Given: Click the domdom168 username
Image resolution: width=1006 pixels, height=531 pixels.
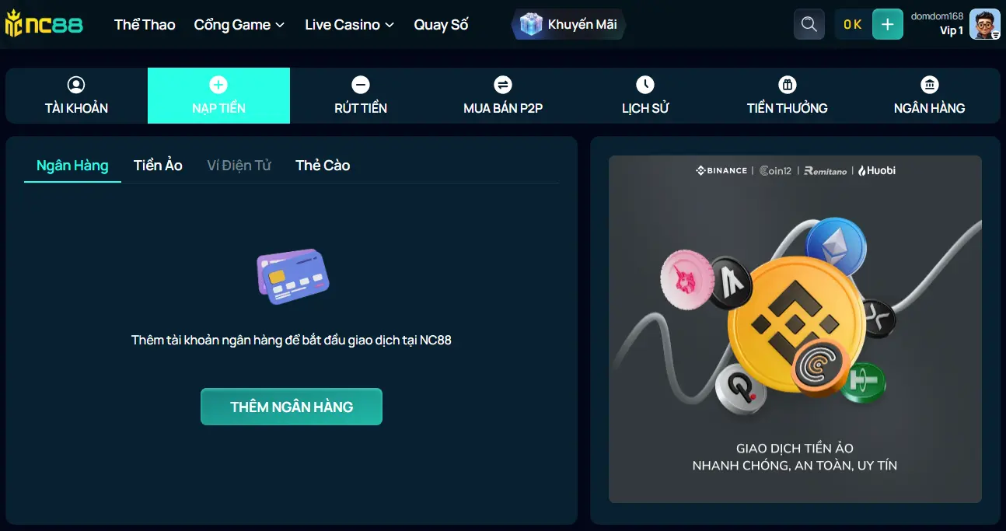Looking at the screenshot, I should 937,16.
